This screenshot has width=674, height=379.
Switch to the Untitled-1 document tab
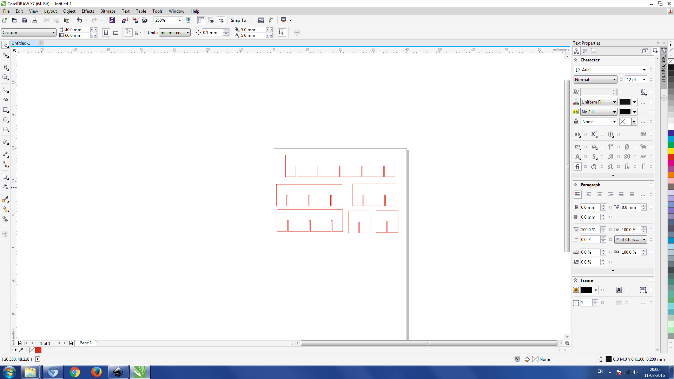point(21,43)
